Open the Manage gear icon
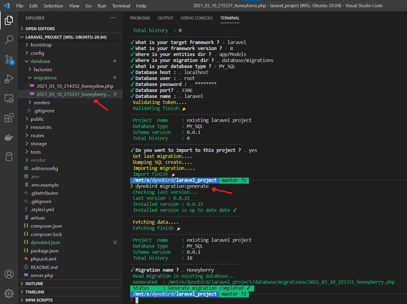The width and height of the screenshot is (407, 304). [9, 294]
